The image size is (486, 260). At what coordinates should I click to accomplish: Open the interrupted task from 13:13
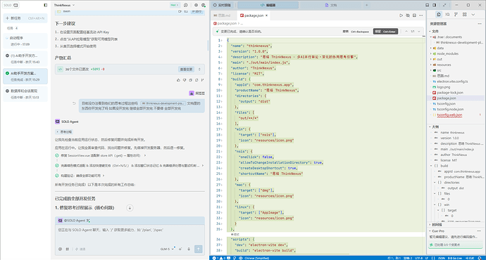[x=25, y=93]
